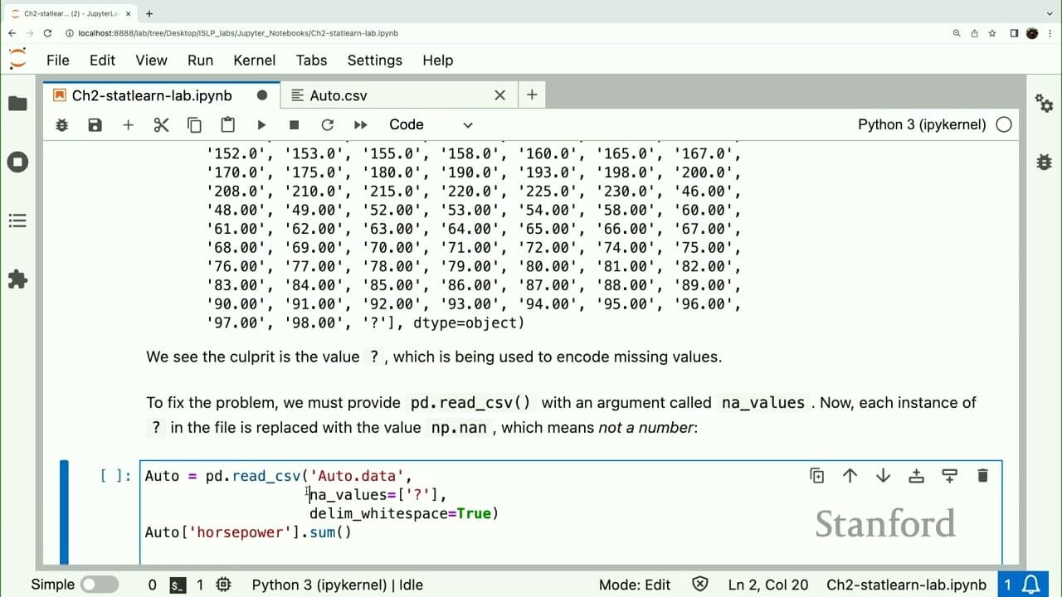1062x597 pixels.
Task: Open the file browser sidebar folder icon
Action: point(17,104)
